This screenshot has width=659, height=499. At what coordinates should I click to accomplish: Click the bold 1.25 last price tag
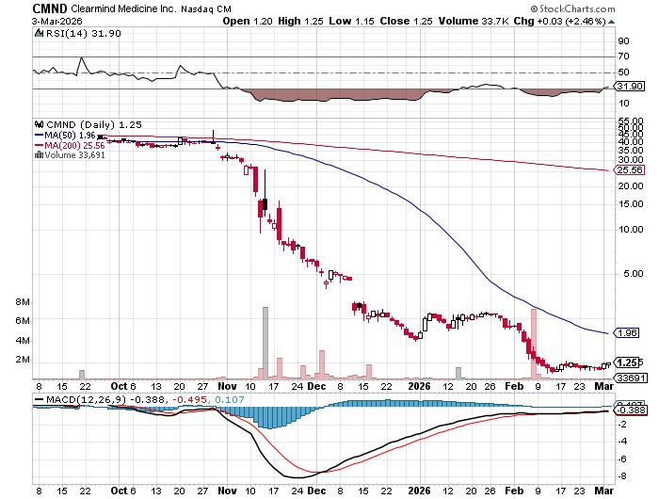coord(627,362)
